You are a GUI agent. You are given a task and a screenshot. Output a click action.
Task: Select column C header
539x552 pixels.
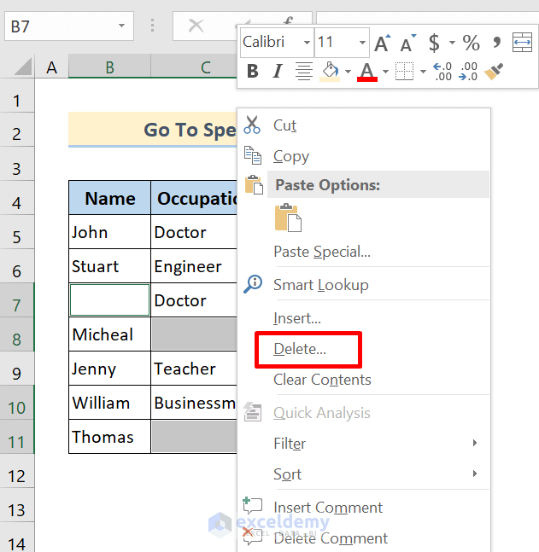(x=194, y=67)
